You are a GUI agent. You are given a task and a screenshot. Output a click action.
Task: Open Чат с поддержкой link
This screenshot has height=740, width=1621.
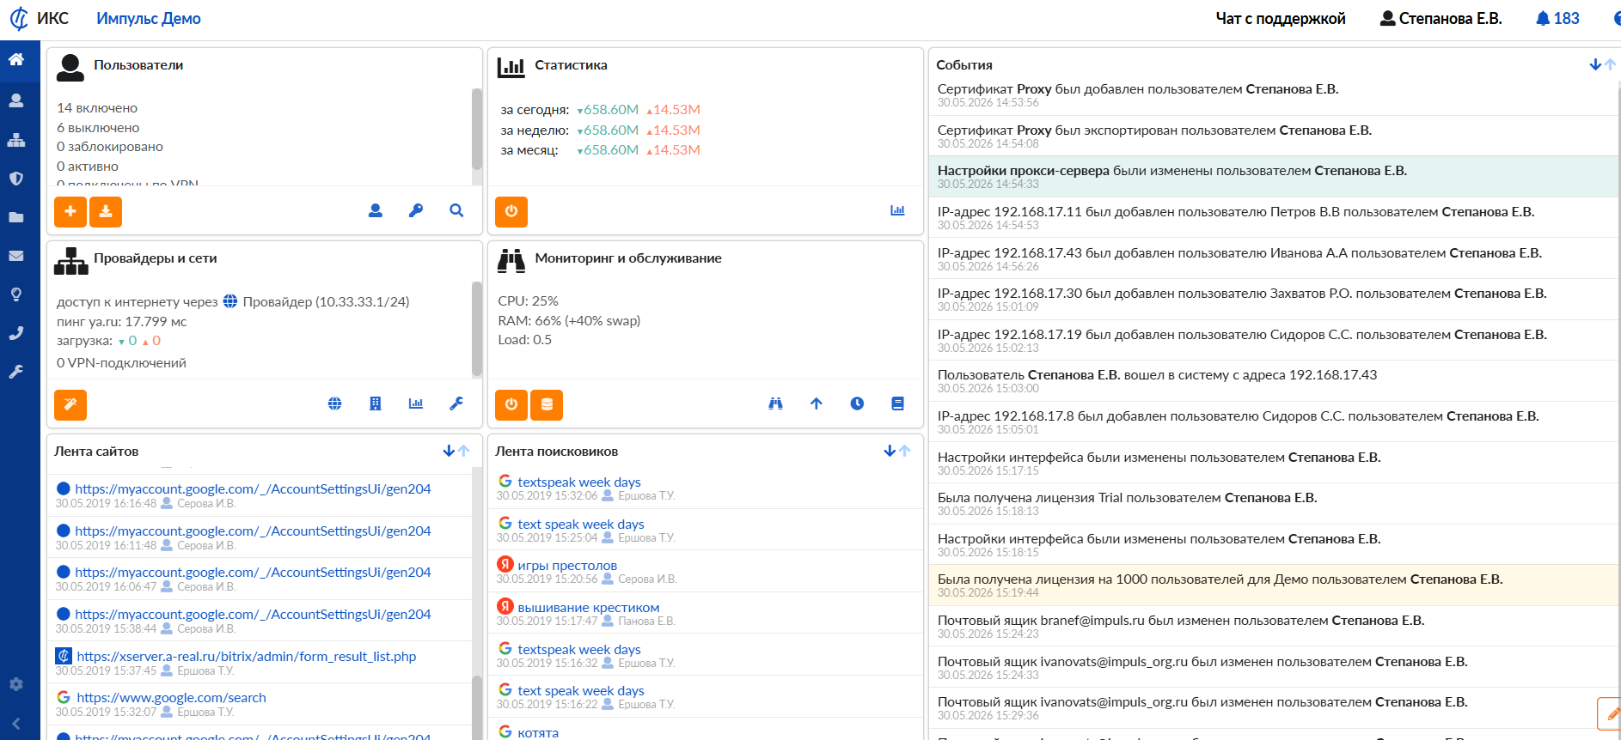1280,19
